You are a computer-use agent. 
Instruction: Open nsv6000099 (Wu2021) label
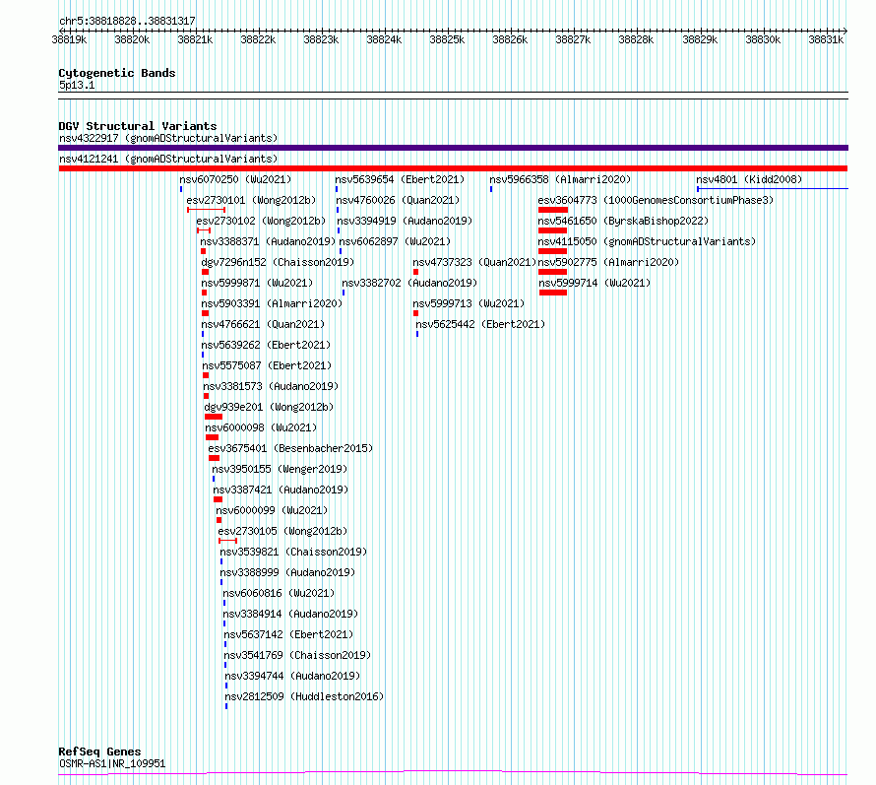pyautogui.click(x=272, y=510)
